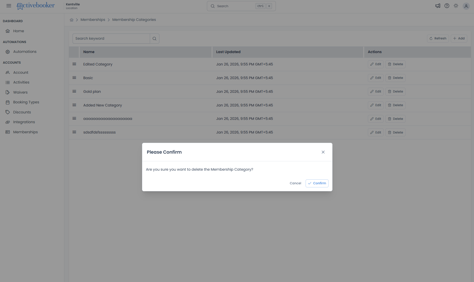
Task: Edit the sdsdfdsfsssssssss category
Action: (376, 132)
